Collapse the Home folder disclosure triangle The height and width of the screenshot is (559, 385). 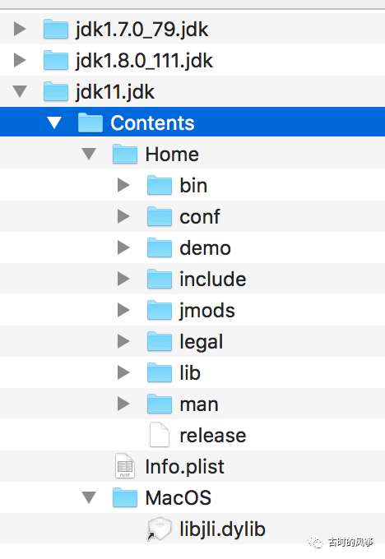(89, 154)
